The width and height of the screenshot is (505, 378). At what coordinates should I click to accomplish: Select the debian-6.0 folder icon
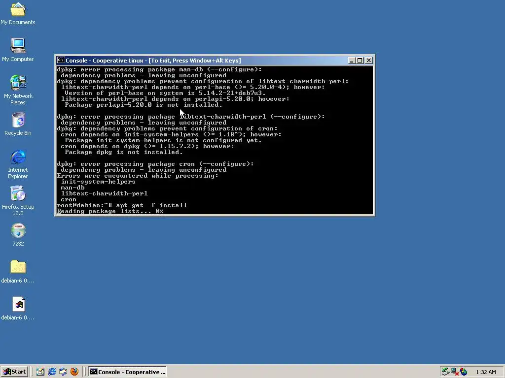pos(18,272)
